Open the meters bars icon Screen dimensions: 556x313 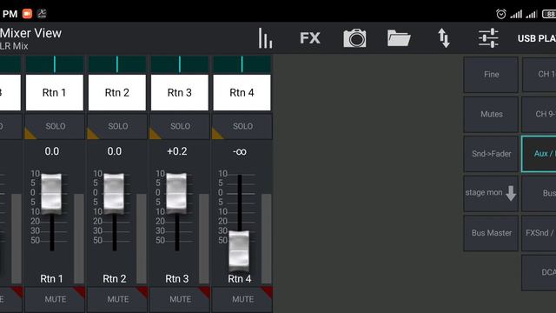[265, 38]
